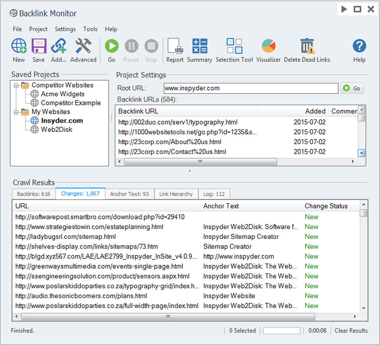Click the Go button beside Root URL

352,88
